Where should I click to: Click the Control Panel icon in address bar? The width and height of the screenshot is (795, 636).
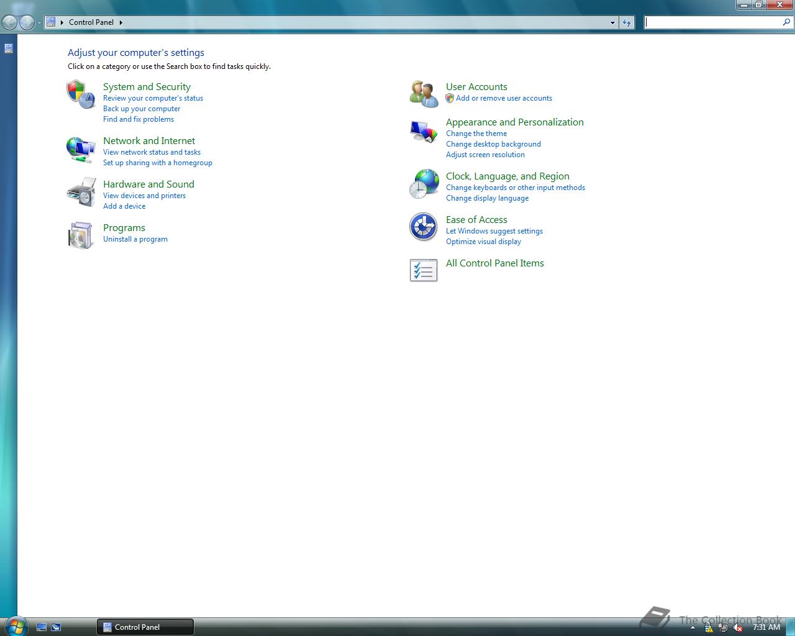coord(52,22)
